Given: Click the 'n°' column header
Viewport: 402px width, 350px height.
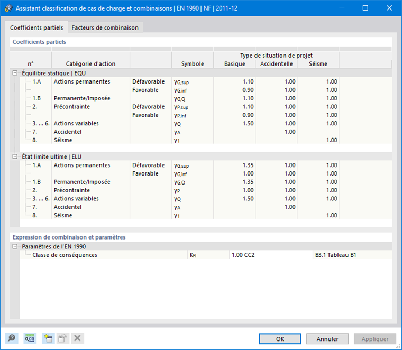Looking at the screenshot, I should (x=31, y=64).
